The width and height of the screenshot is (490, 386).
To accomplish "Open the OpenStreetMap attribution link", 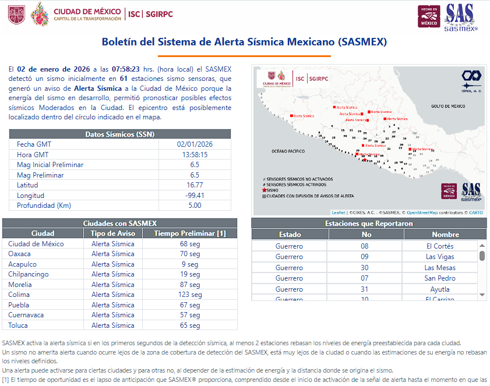I will [423, 213].
